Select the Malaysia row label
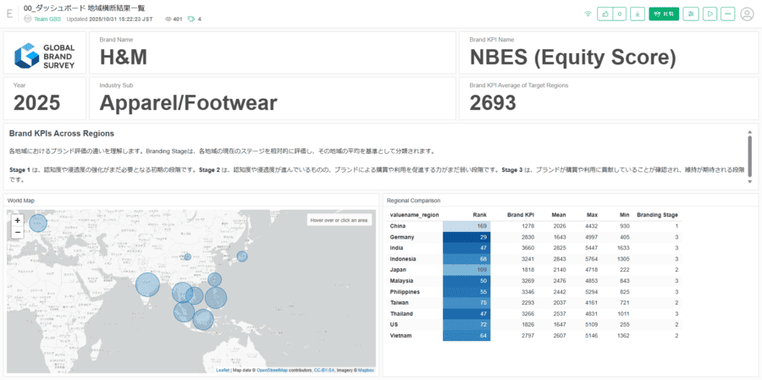This screenshot has width=762, height=380. [401, 280]
